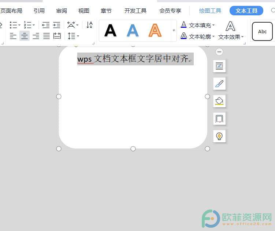
Task: Open the 文本轮廓 dropdown arrow
Action: click(x=213, y=36)
